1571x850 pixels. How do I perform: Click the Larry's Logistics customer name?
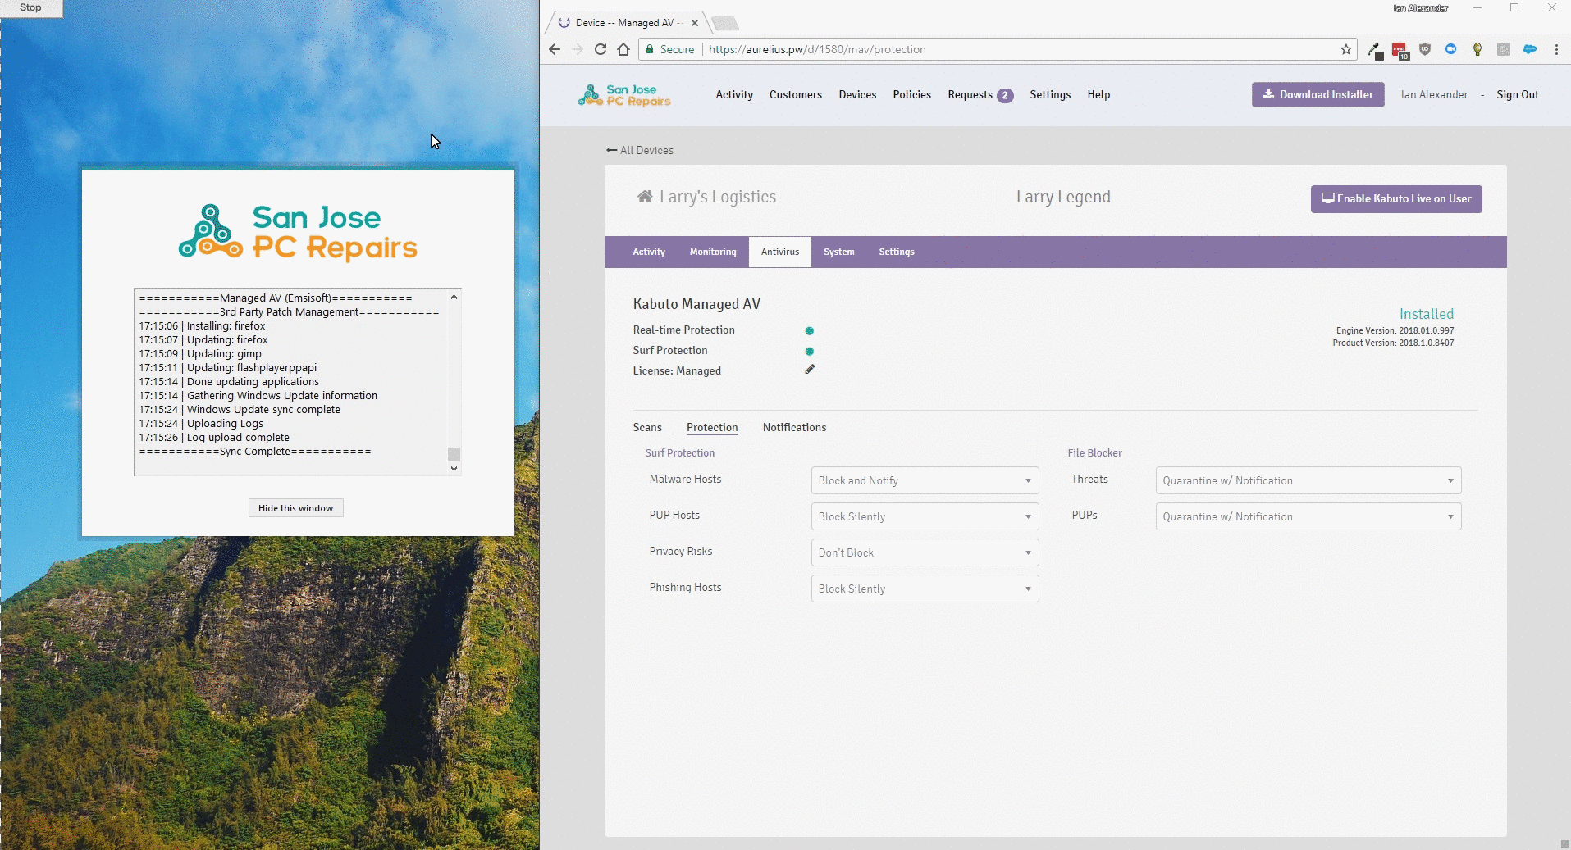pos(718,197)
